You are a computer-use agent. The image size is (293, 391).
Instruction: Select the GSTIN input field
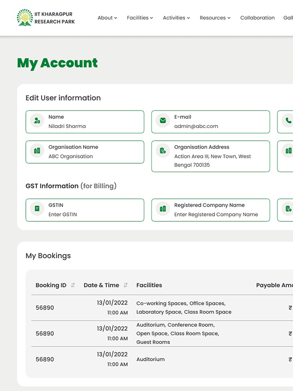click(x=85, y=210)
